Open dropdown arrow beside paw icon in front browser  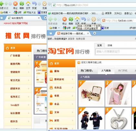(x=98, y=19)
